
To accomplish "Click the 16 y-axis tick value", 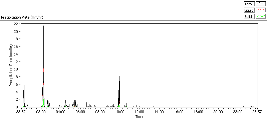I will click(x=16, y=47).
